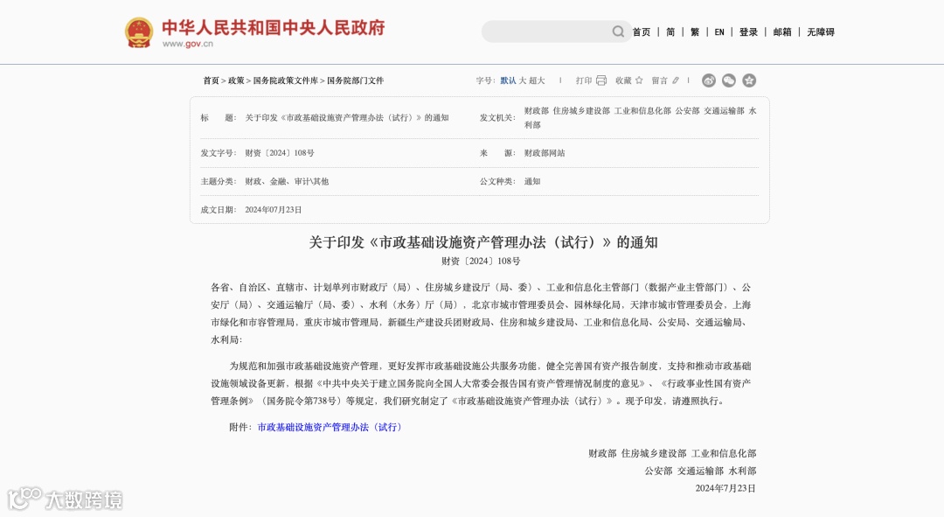Viewport: 944px width, 517px height.
Task: Open 首页 in top navigation
Action: coord(642,32)
